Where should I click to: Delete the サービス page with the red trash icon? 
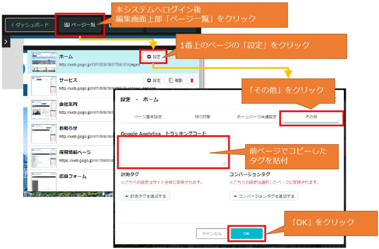point(192,81)
